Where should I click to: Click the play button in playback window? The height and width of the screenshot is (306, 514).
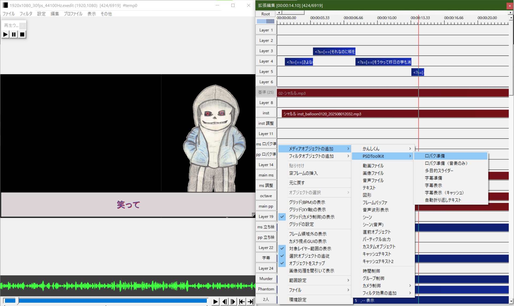(5, 34)
